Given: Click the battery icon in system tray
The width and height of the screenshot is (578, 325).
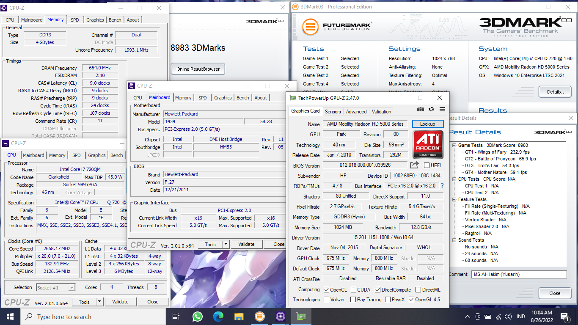Looking at the screenshot, I should [x=488, y=317].
